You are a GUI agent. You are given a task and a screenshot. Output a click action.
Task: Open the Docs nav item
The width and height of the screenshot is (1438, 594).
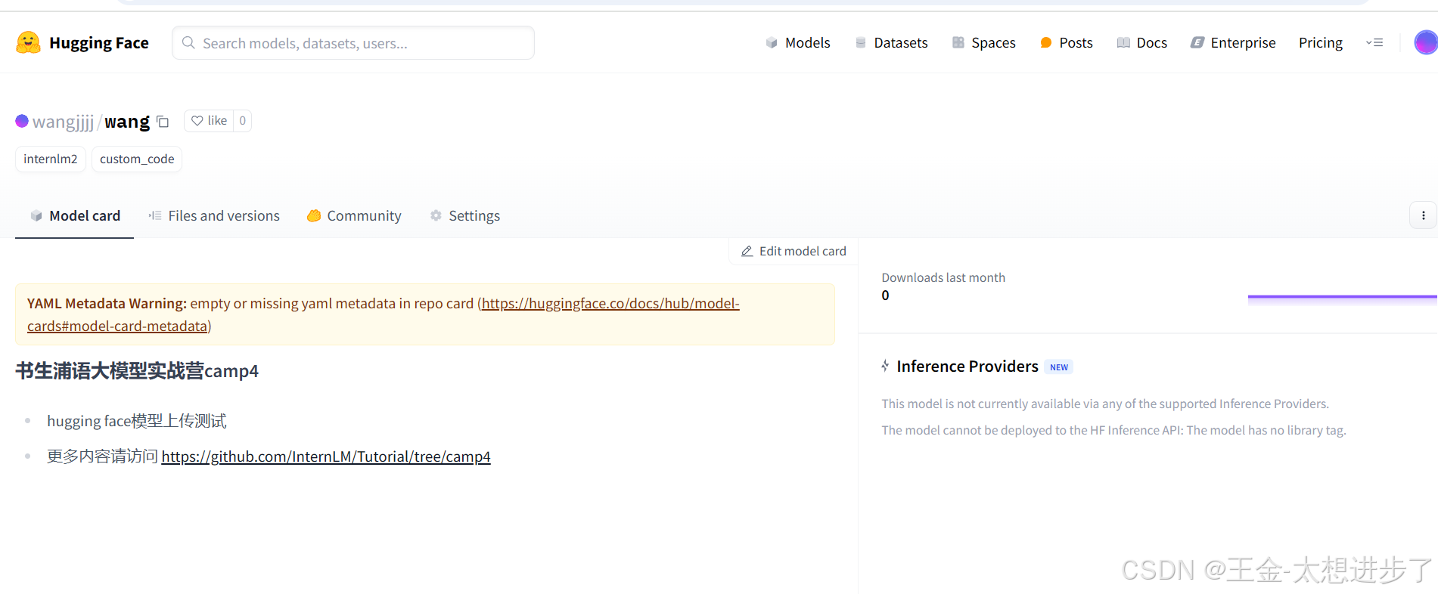point(1142,43)
